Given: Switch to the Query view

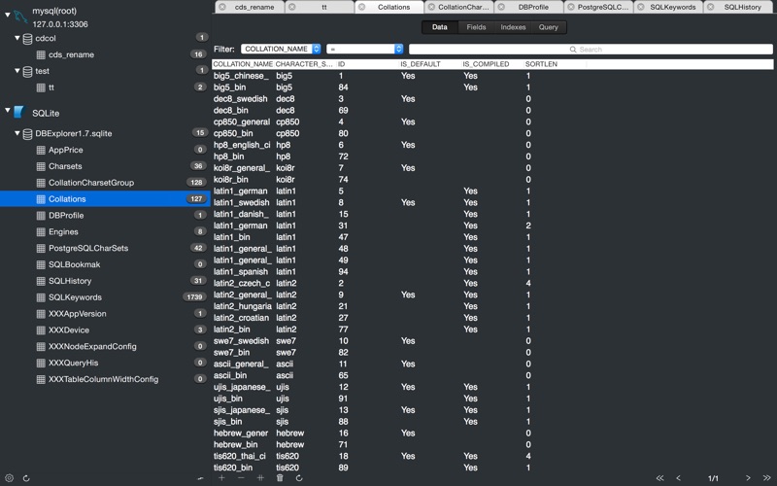Looking at the screenshot, I should (x=549, y=27).
